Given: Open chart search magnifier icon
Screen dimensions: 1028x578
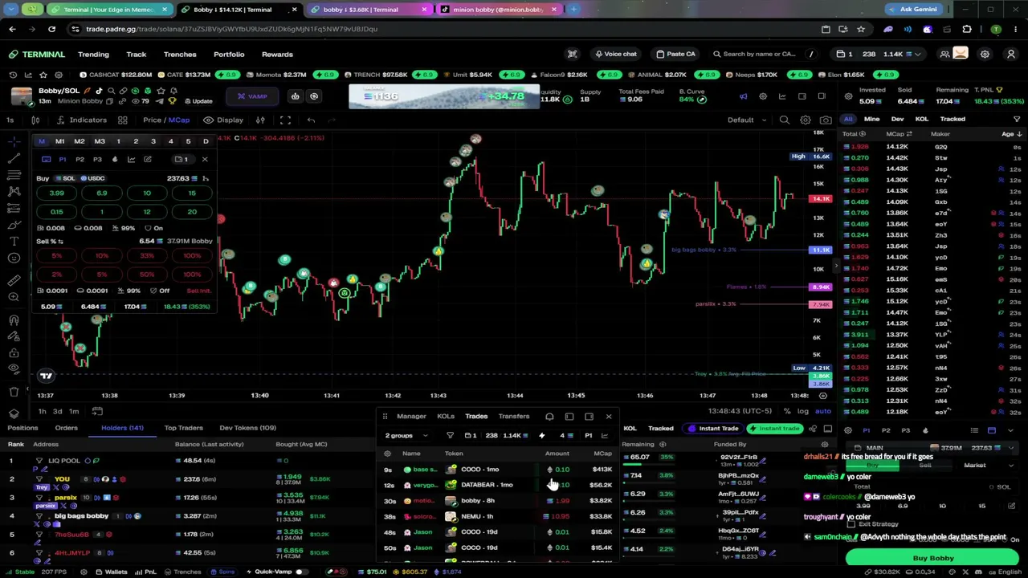Looking at the screenshot, I should coord(785,120).
